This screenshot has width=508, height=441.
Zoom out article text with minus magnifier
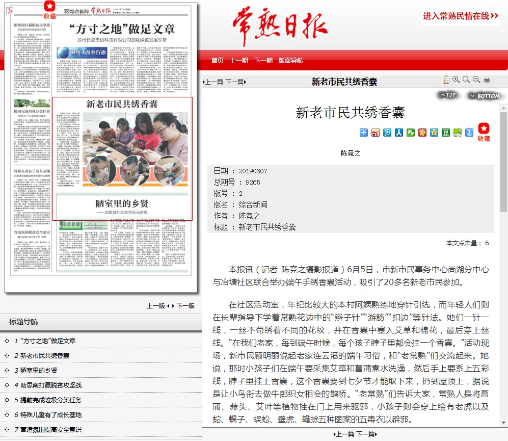tap(476, 80)
